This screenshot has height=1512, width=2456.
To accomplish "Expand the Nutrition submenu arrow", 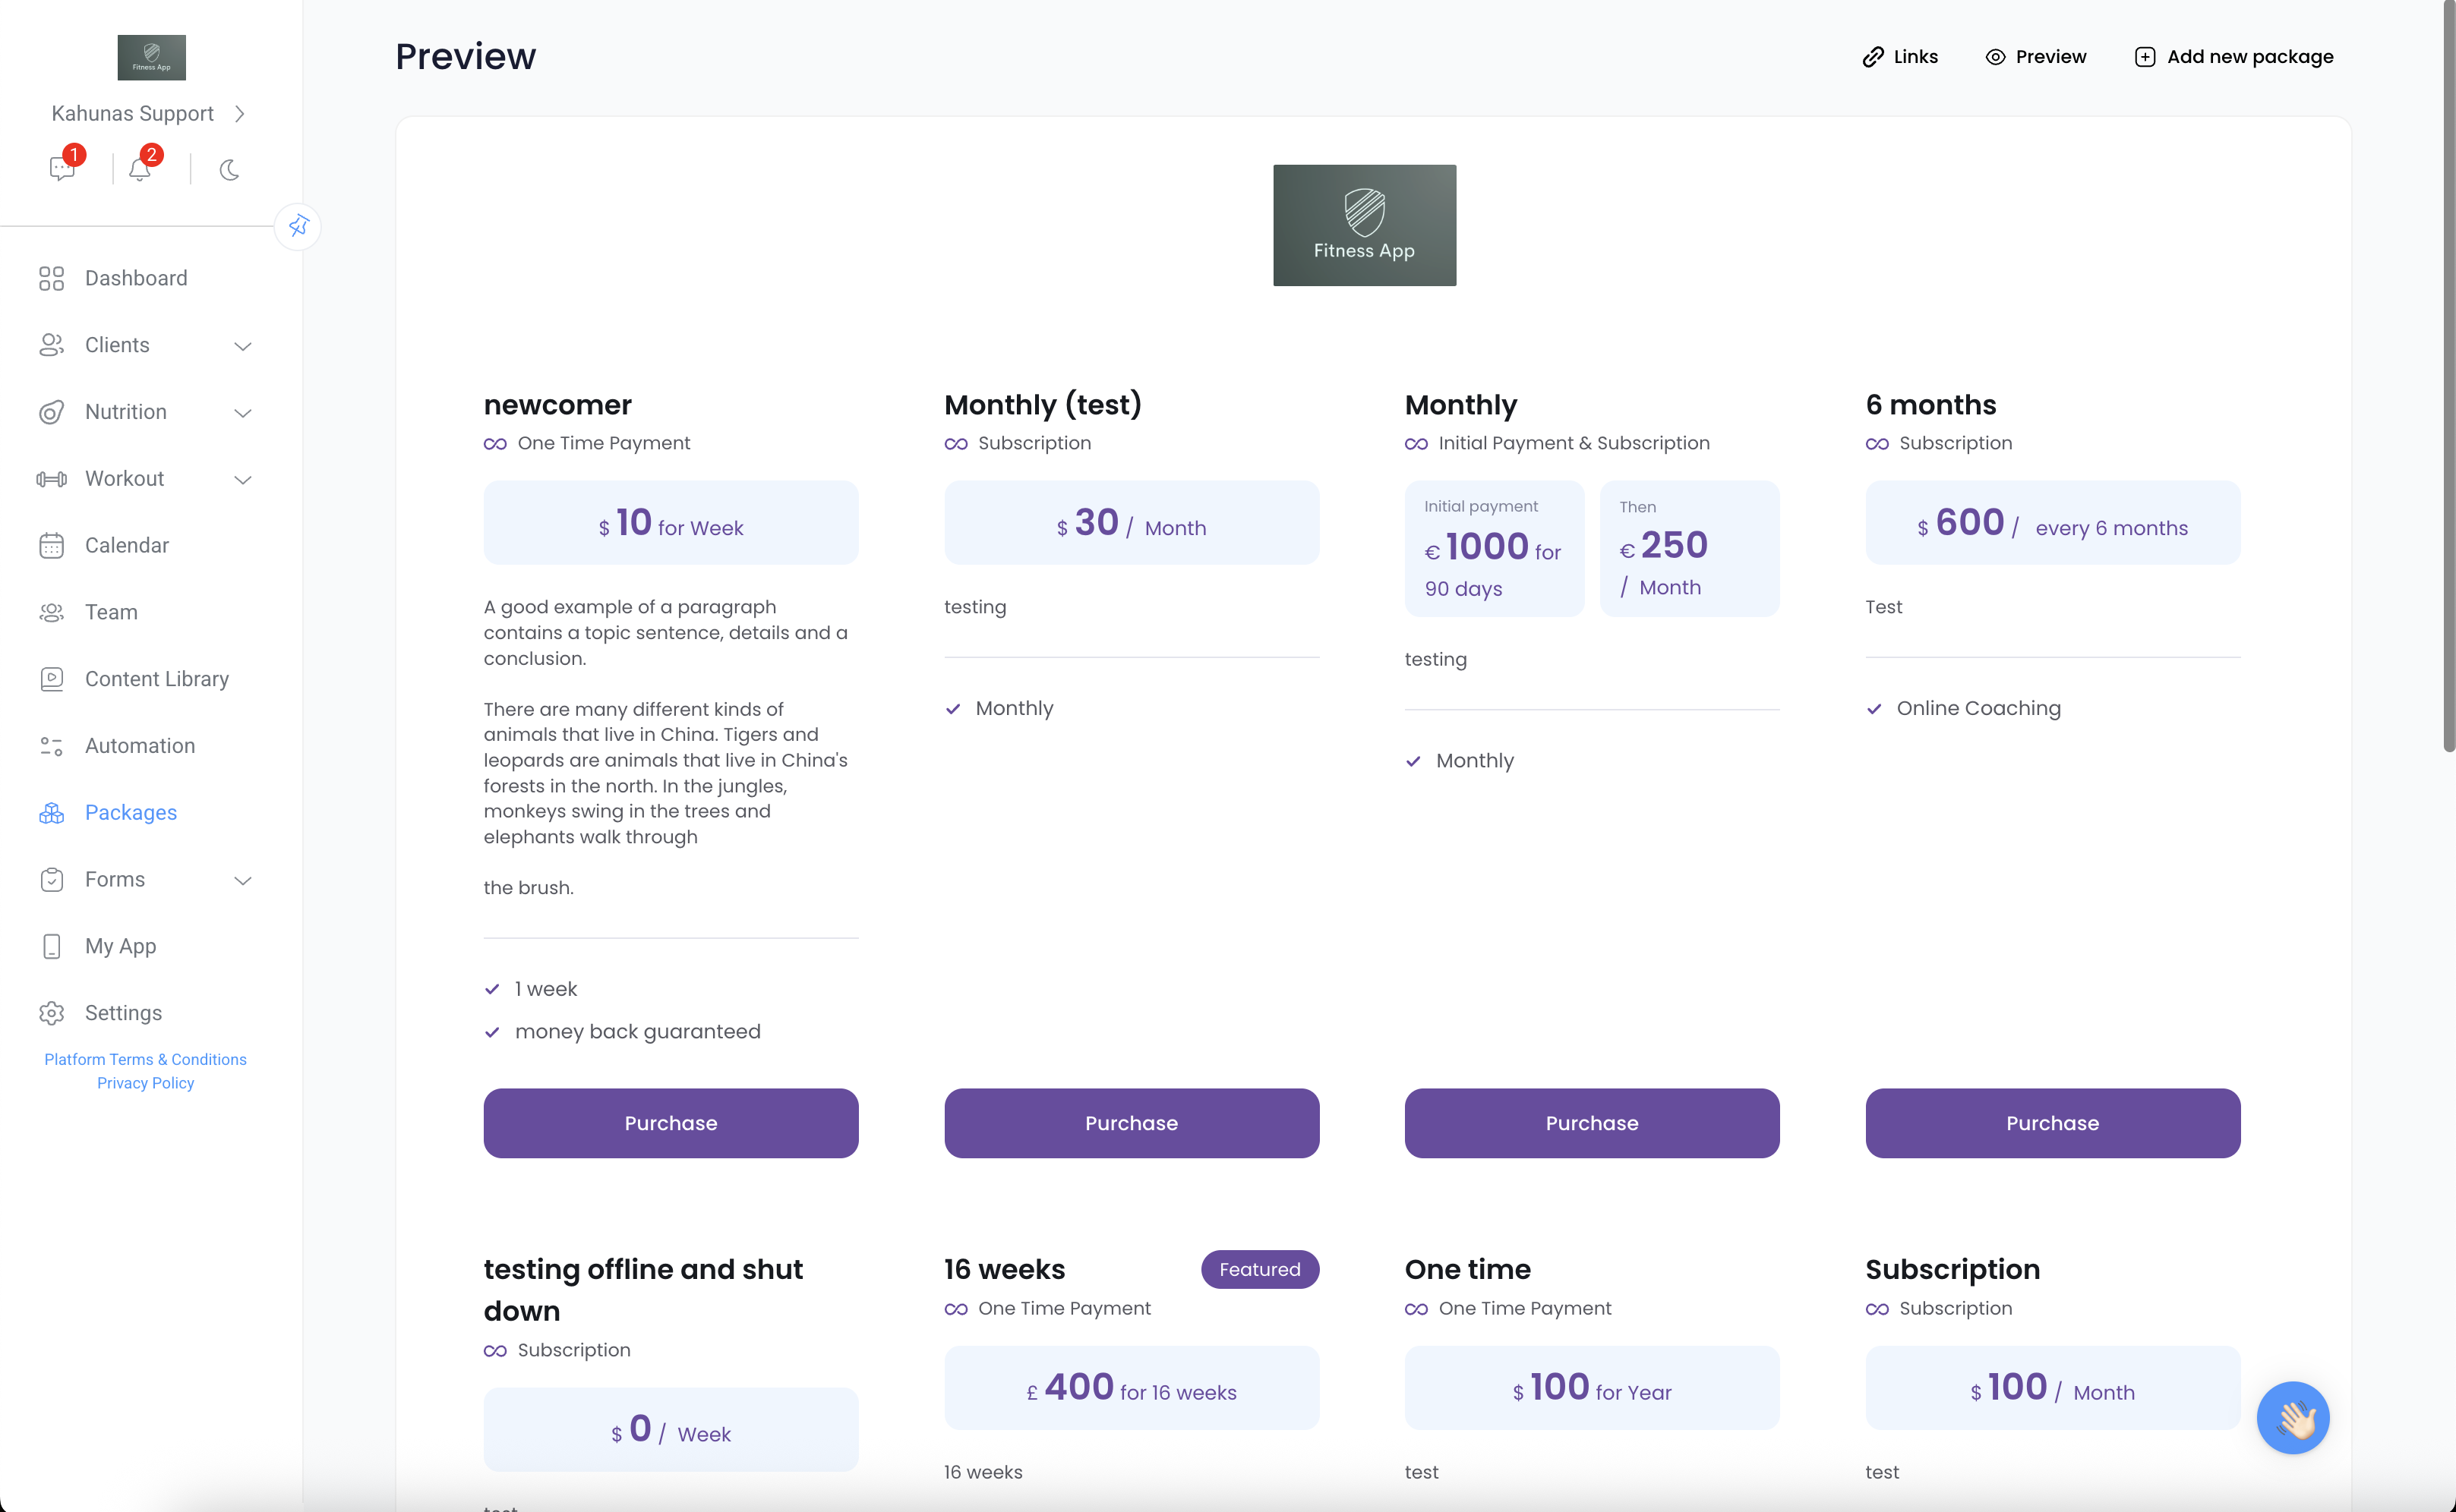I will (242, 413).
